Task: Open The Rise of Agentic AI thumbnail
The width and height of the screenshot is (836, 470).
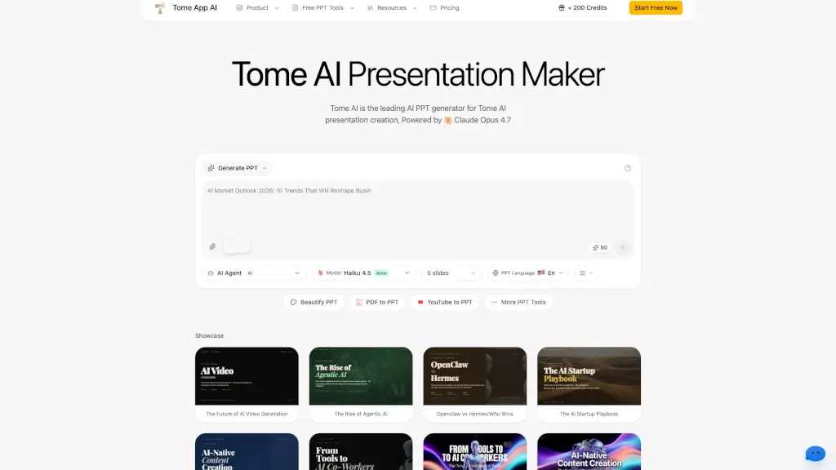Action: coord(361,376)
